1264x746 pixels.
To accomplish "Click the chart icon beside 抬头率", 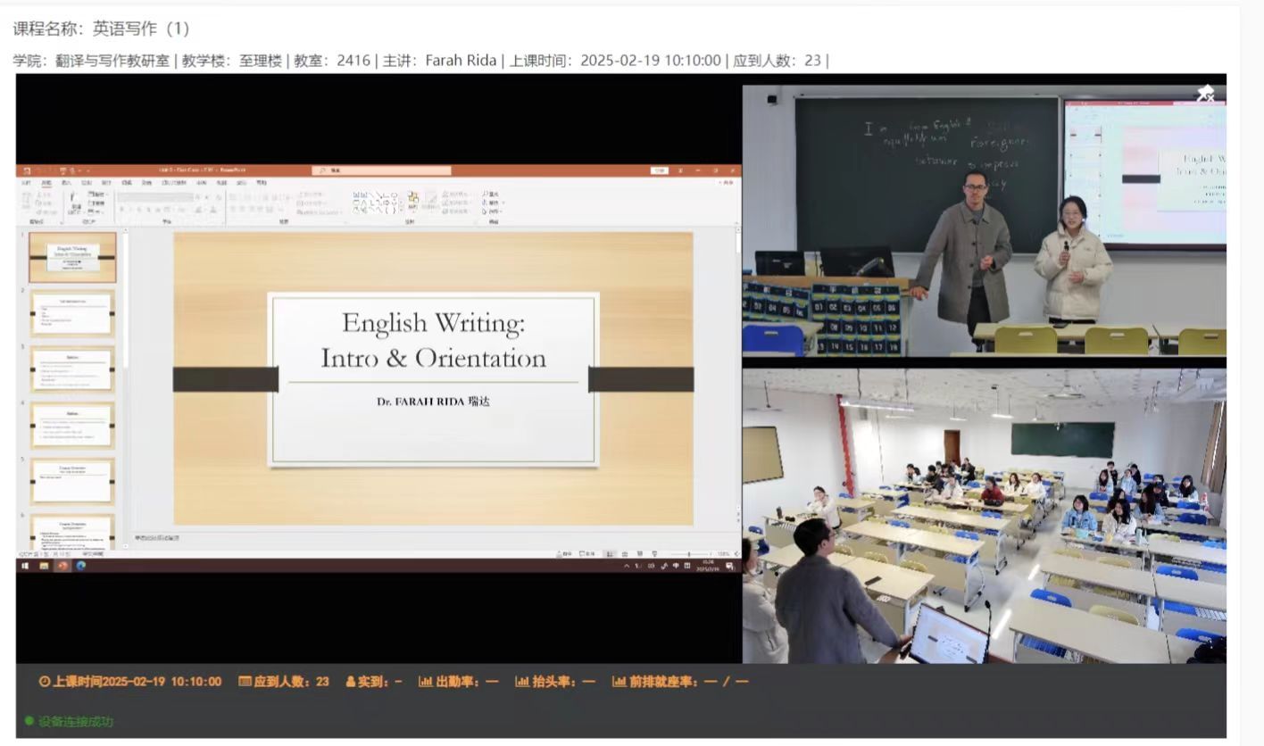I will click(x=522, y=682).
